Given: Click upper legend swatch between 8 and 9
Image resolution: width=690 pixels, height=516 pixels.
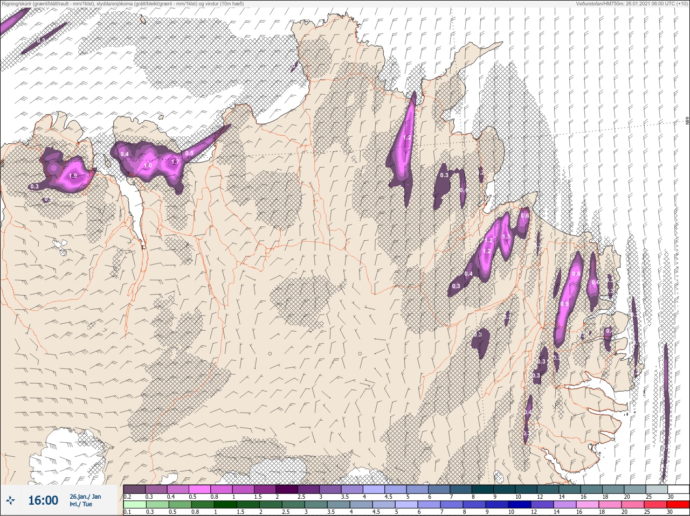Looking at the screenshot, I should (482, 489).
